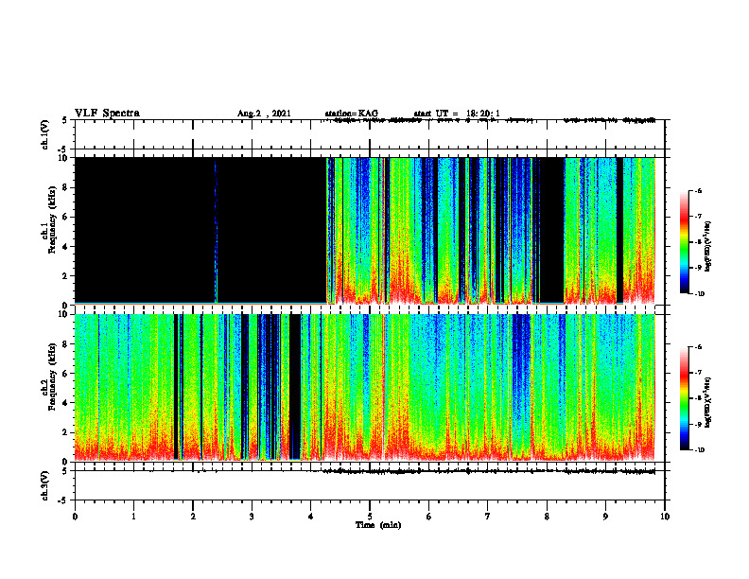Click time axis tick "4"

(311, 517)
